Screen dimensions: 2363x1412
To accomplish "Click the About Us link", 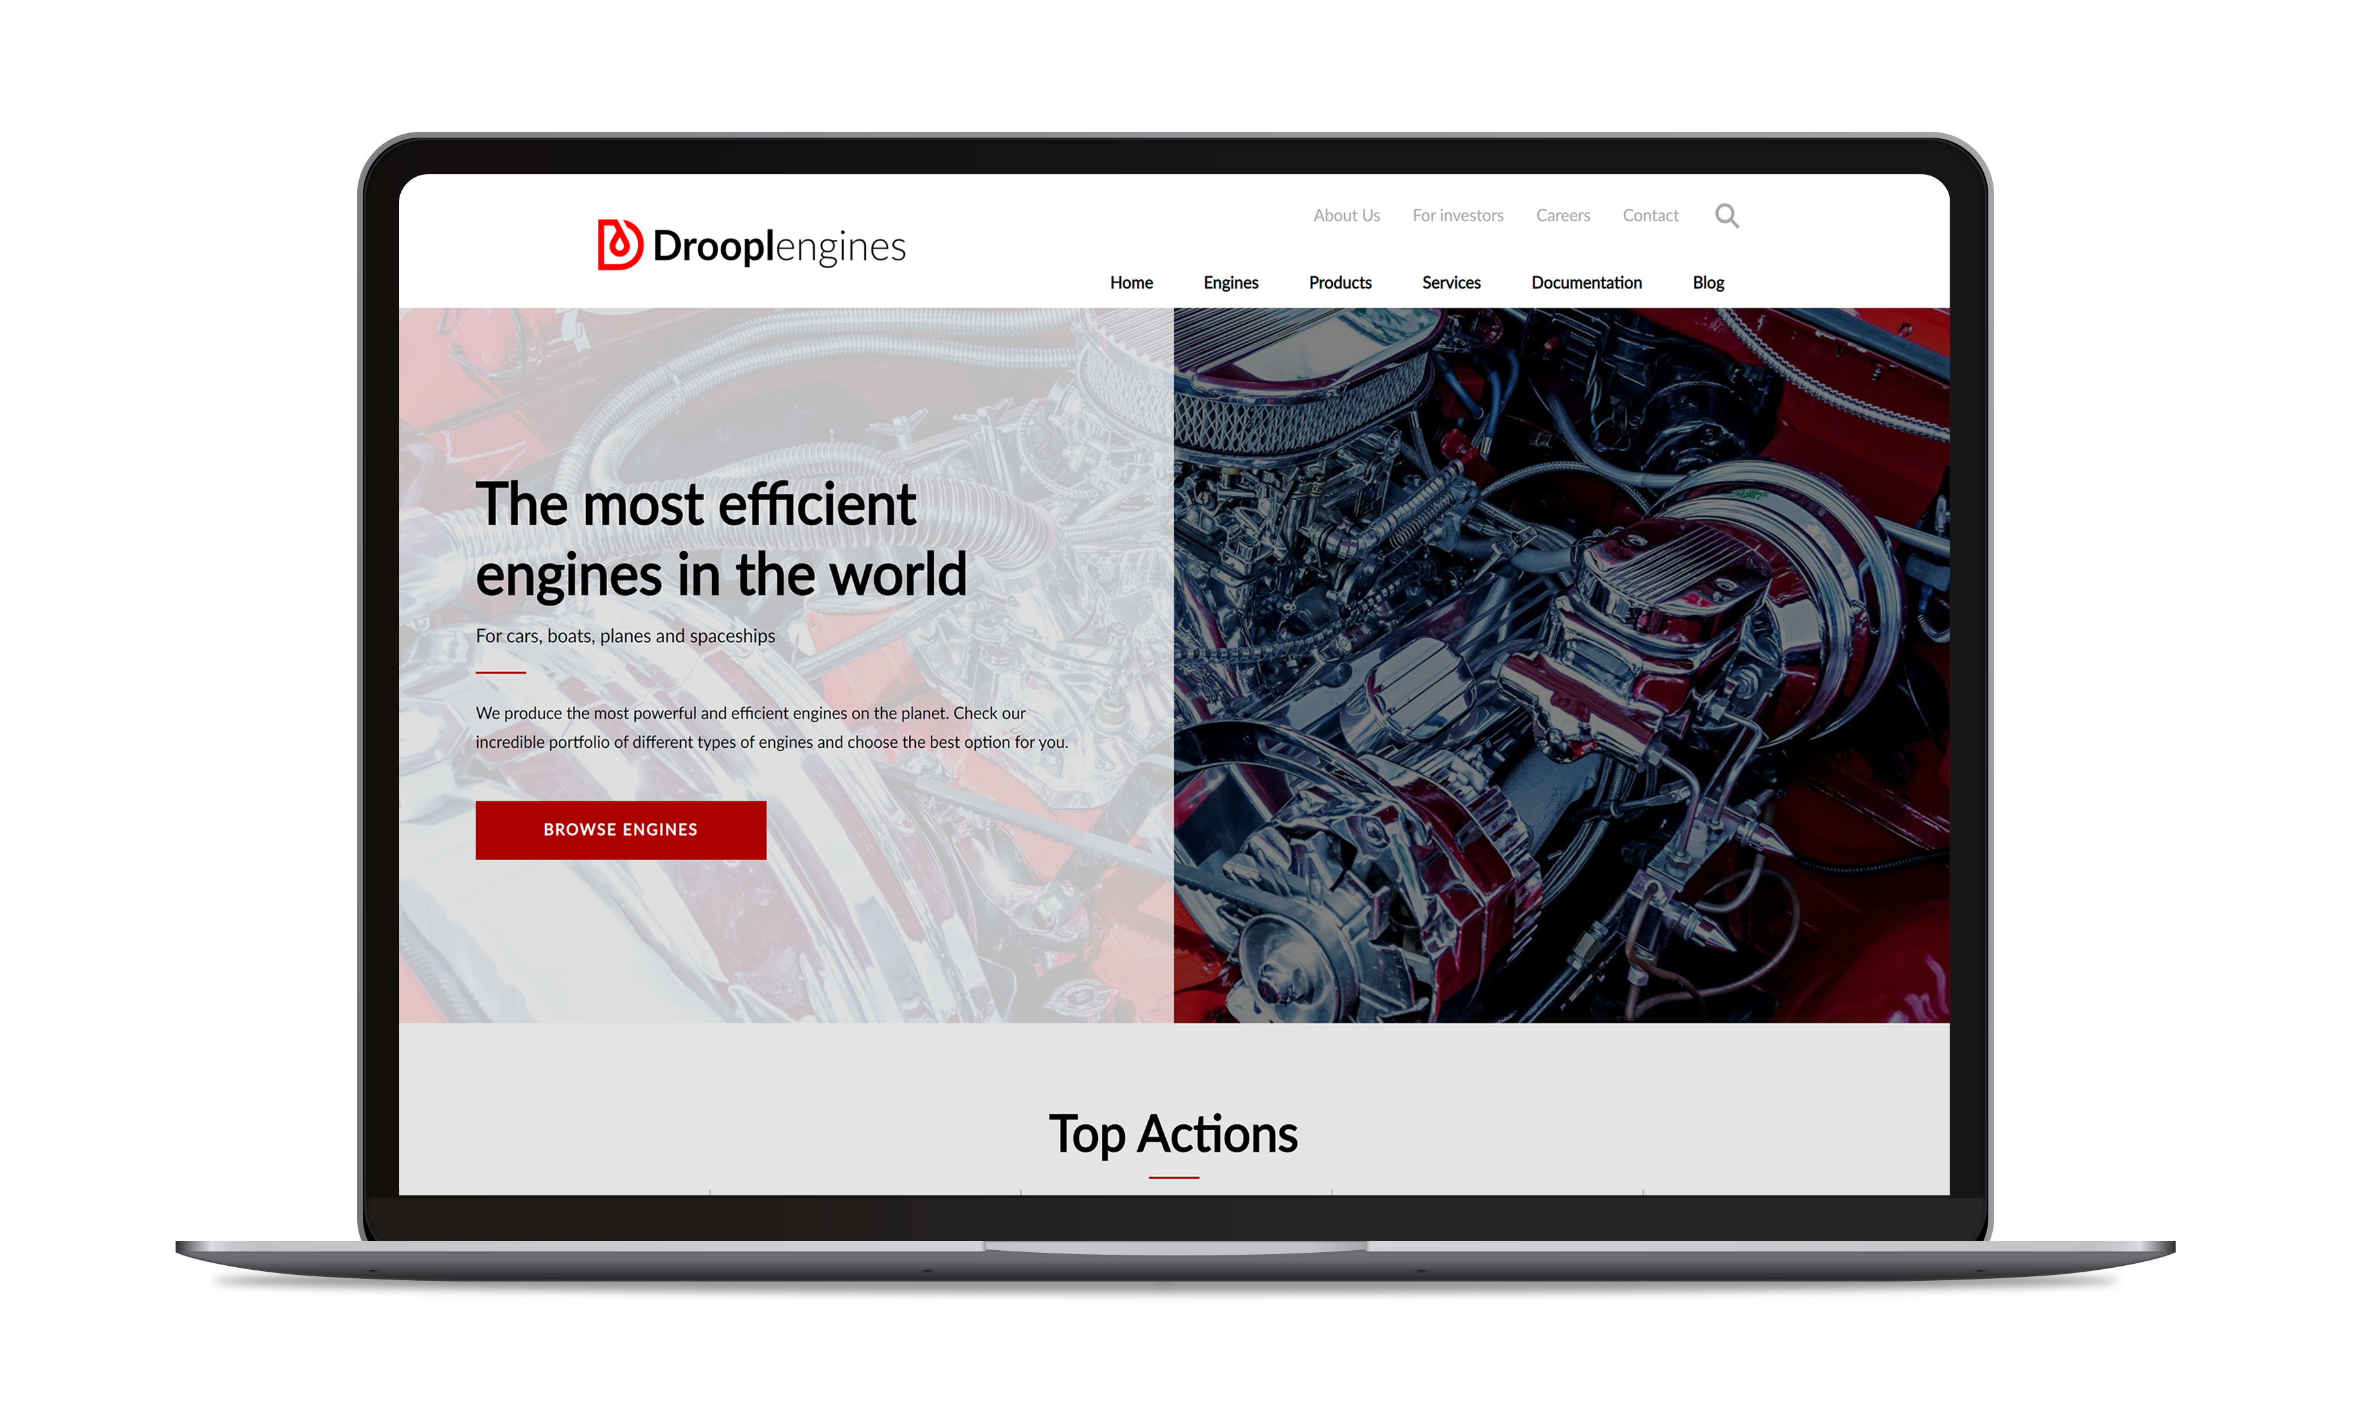I will [1345, 215].
